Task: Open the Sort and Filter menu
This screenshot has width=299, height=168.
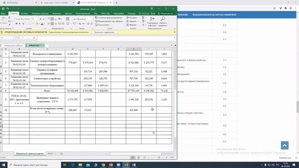Action: 152,21
